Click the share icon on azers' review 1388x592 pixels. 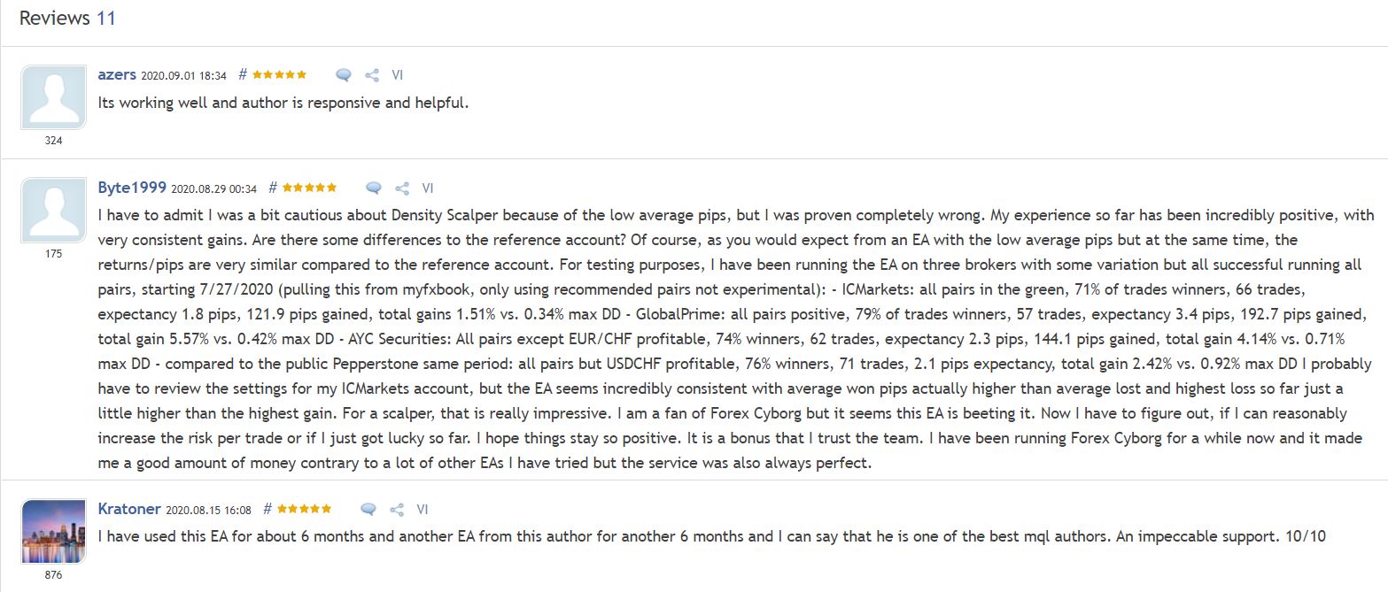coord(372,75)
